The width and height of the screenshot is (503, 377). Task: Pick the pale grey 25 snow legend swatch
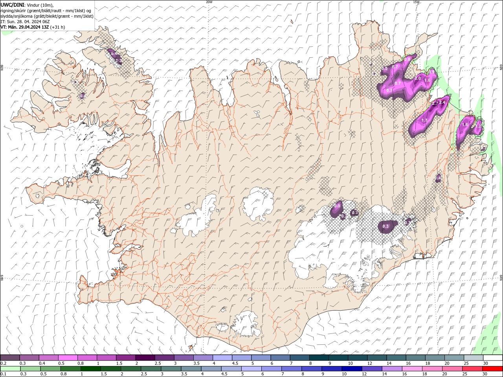click(x=474, y=357)
